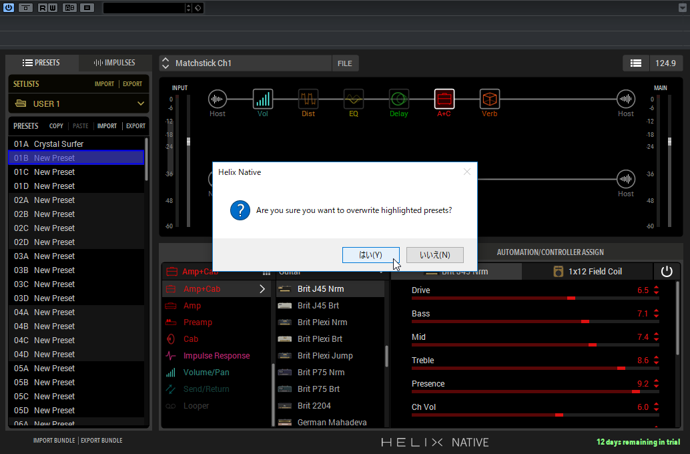
Task: Click presets EXPORT button
Action: click(x=135, y=126)
